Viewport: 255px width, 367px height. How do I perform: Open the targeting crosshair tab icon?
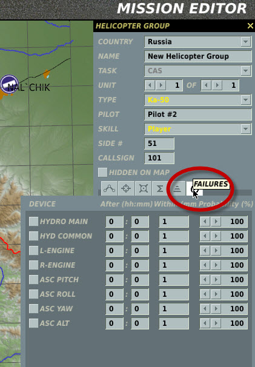click(x=126, y=188)
